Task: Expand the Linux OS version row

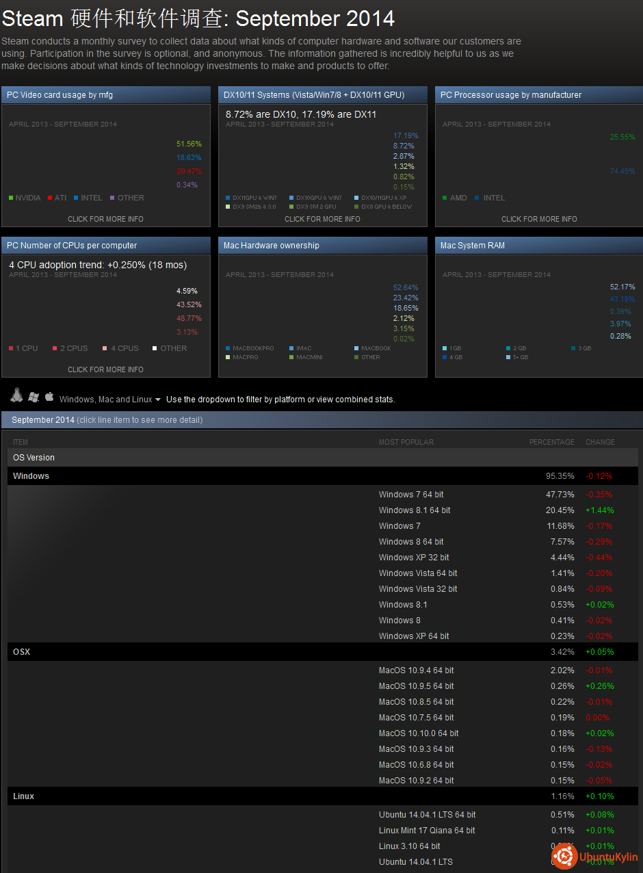Action: 24,796
